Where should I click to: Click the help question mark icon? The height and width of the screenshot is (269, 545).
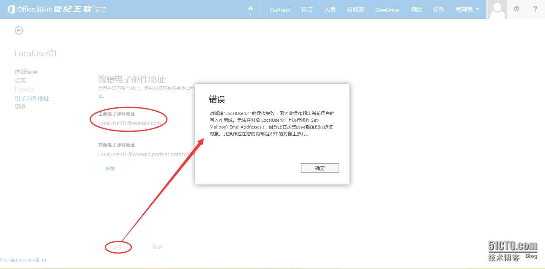(x=535, y=9)
